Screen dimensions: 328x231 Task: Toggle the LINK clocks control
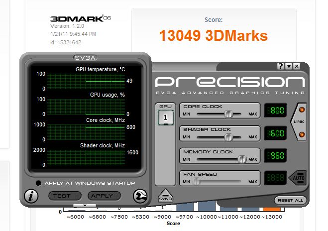tap(299, 121)
